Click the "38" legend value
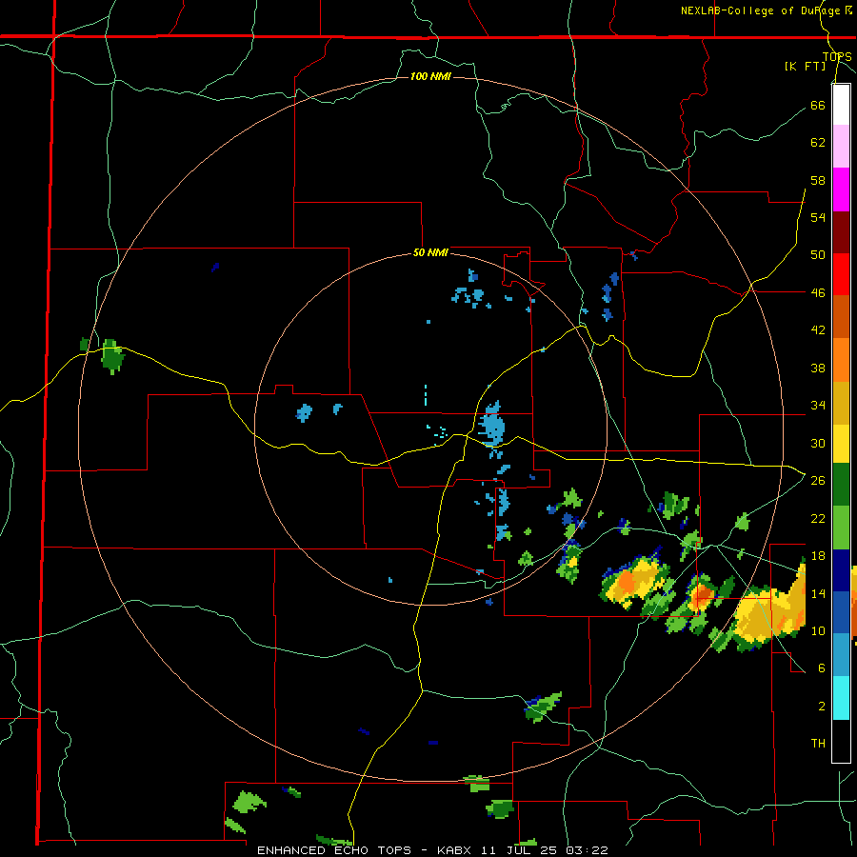857x857 pixels. click(818, 368)
